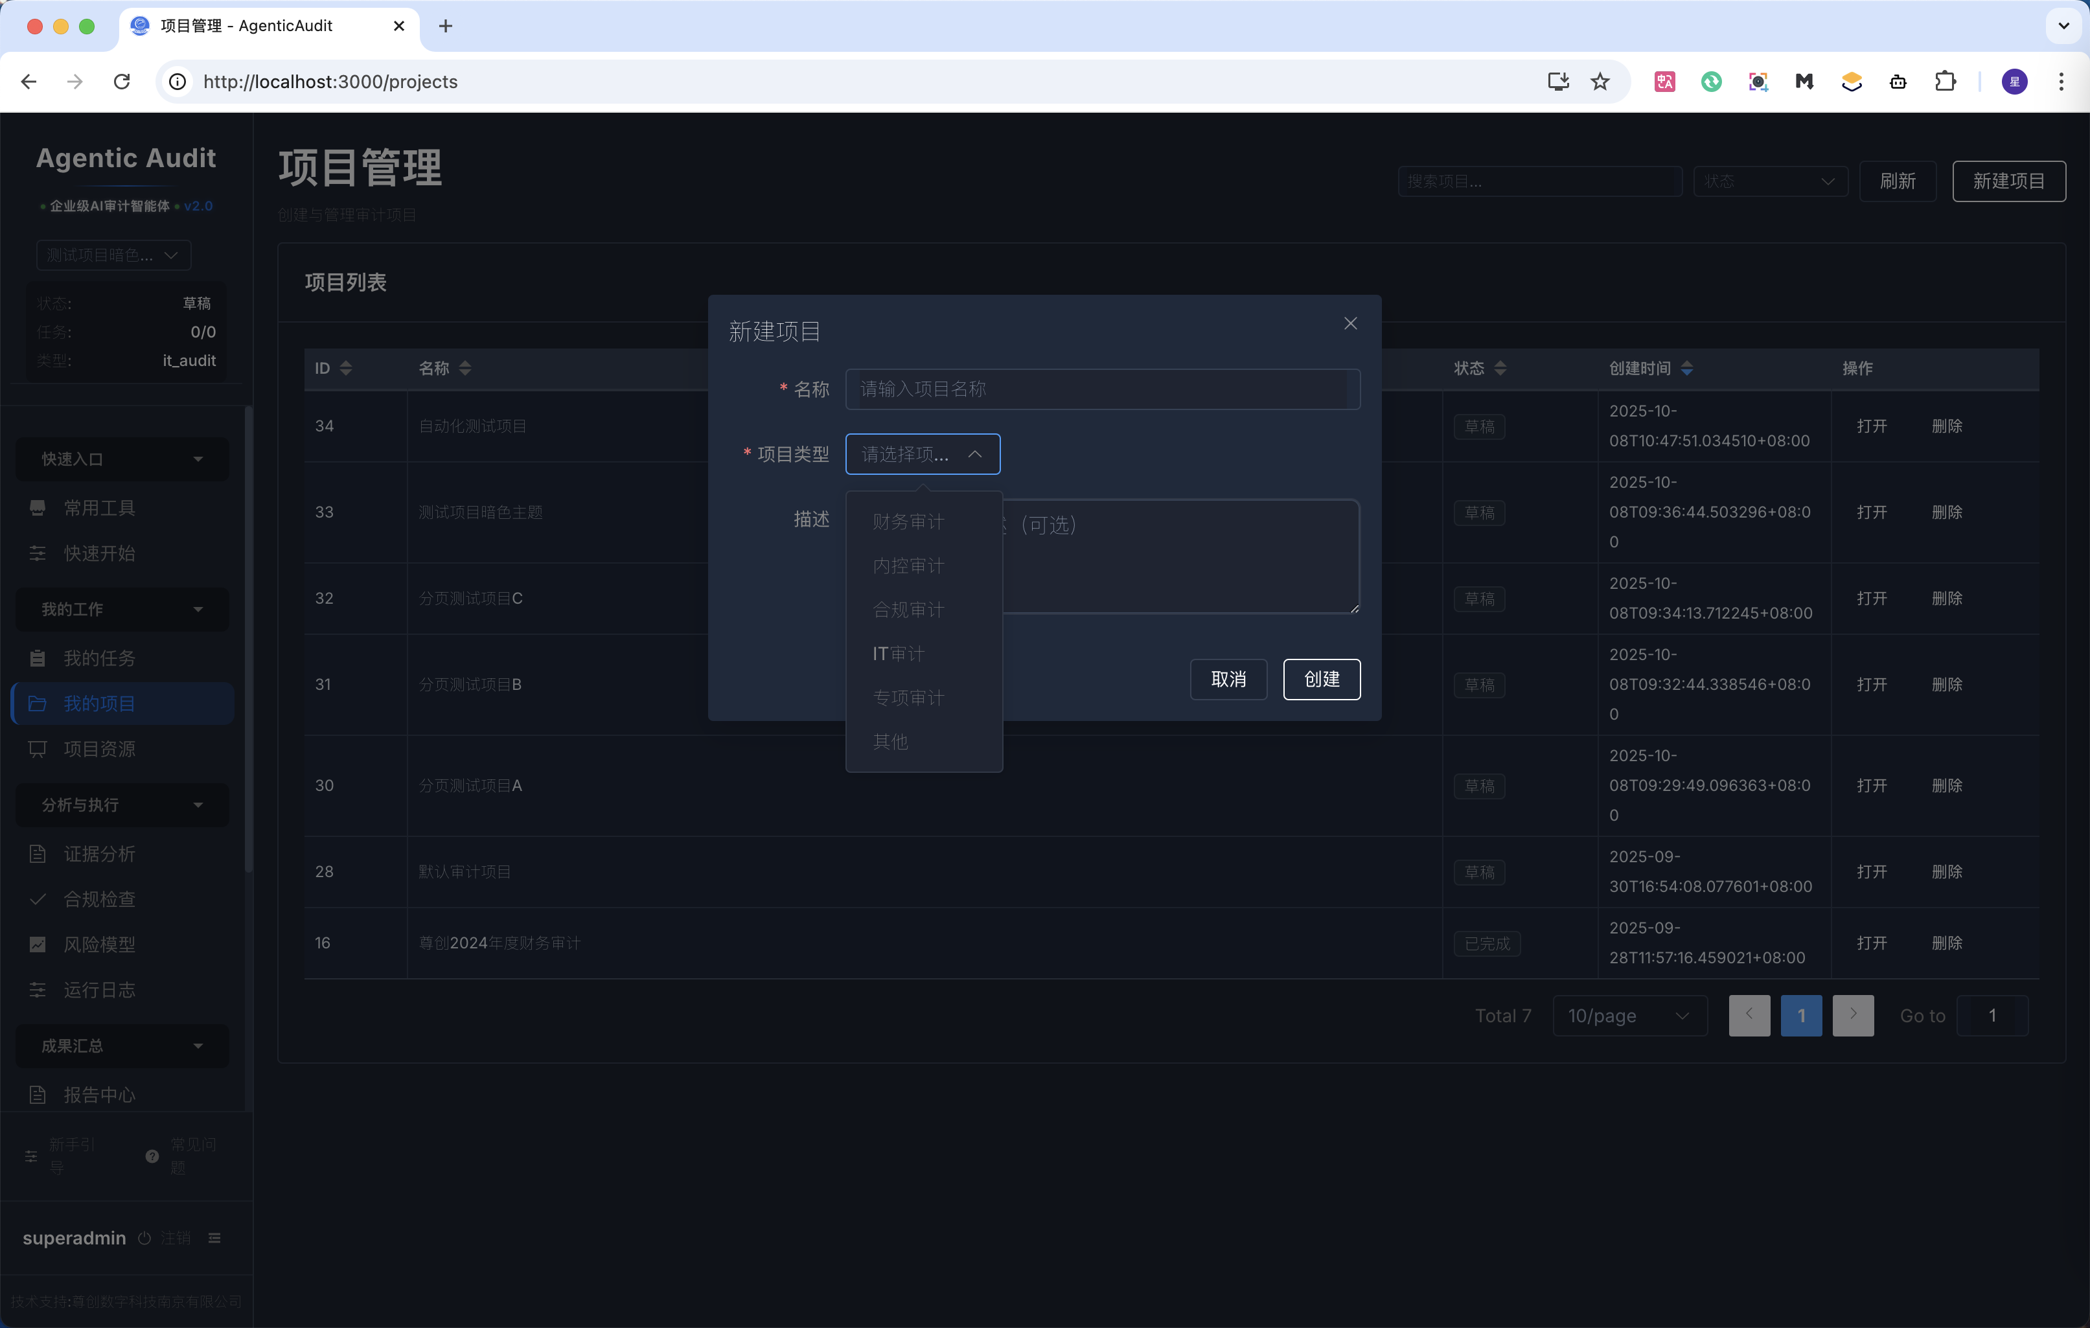Click the 我的任务 clipboard icon in sidebar

(38, 658)
